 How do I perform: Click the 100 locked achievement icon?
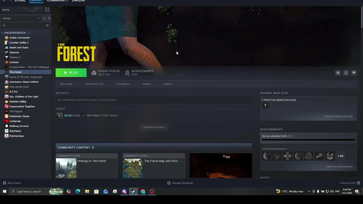pos(309,156)
